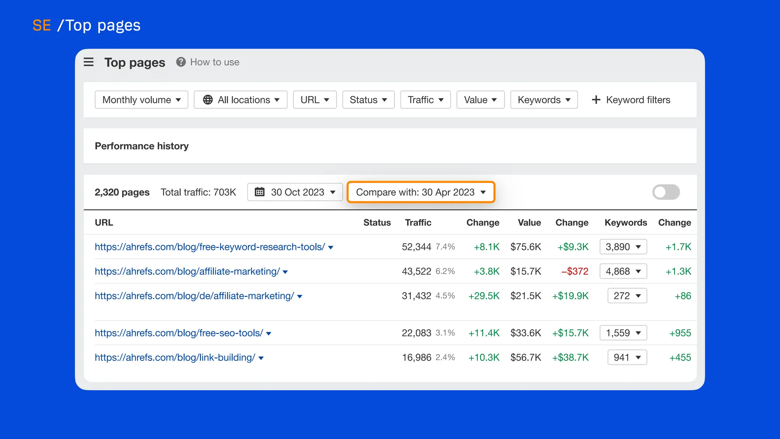Open the Value filter dropdown

point(480,100)
